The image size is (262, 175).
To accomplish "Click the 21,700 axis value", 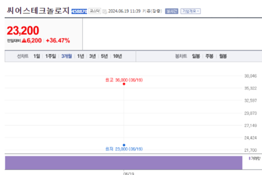I will pos(250,150).
